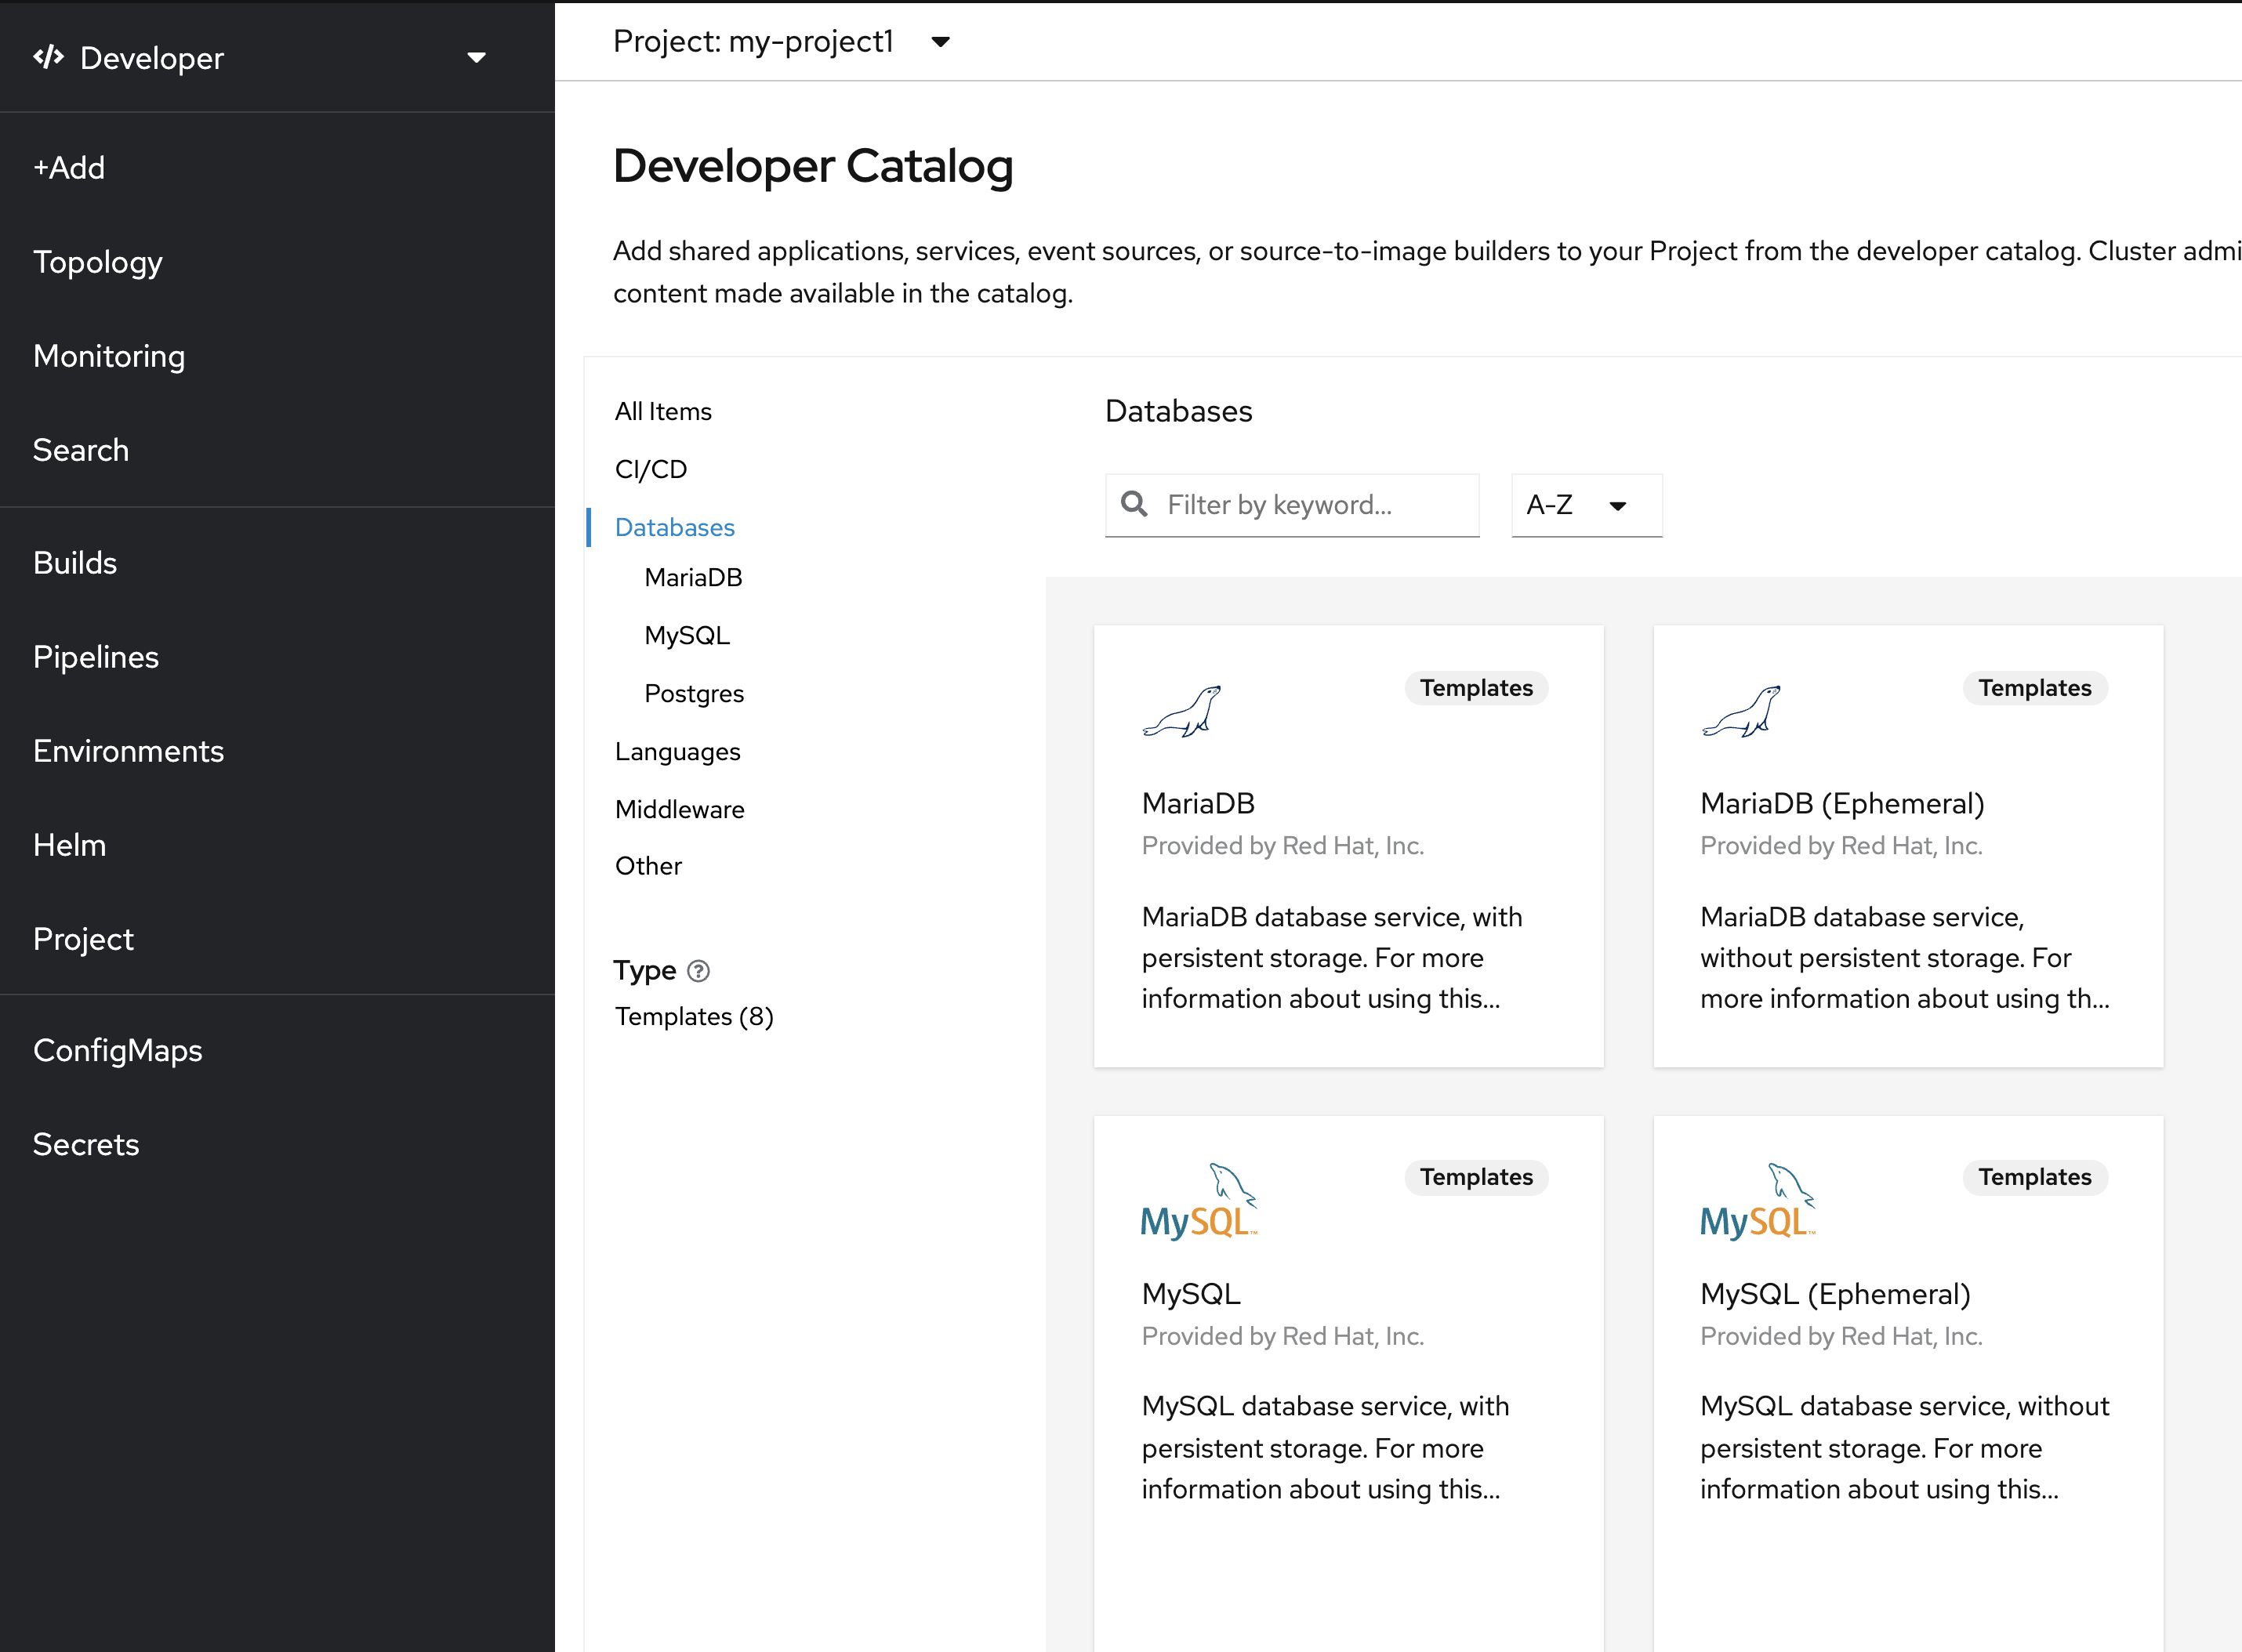Image resolution: width=2242 pixels, height=1652 pixels.
Task: Select the Databases menu item
Action: (x=676, y=526)
